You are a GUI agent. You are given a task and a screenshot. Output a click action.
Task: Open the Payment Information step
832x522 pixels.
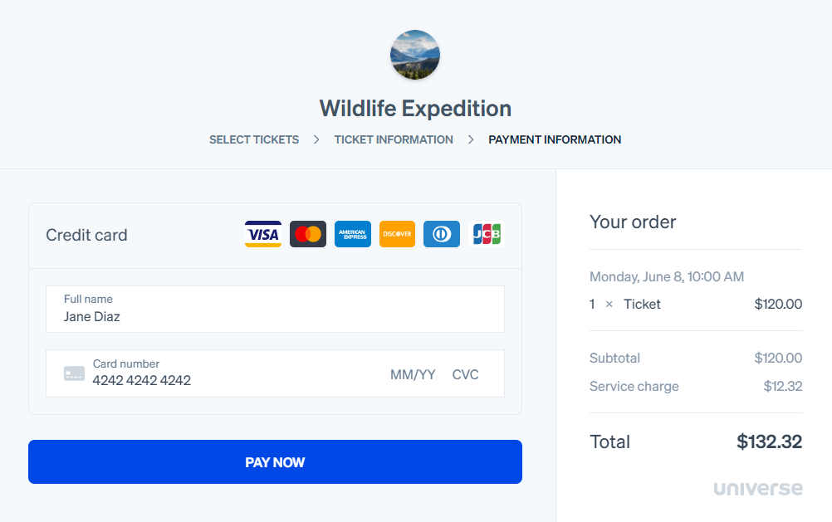[x=555, y=139]
